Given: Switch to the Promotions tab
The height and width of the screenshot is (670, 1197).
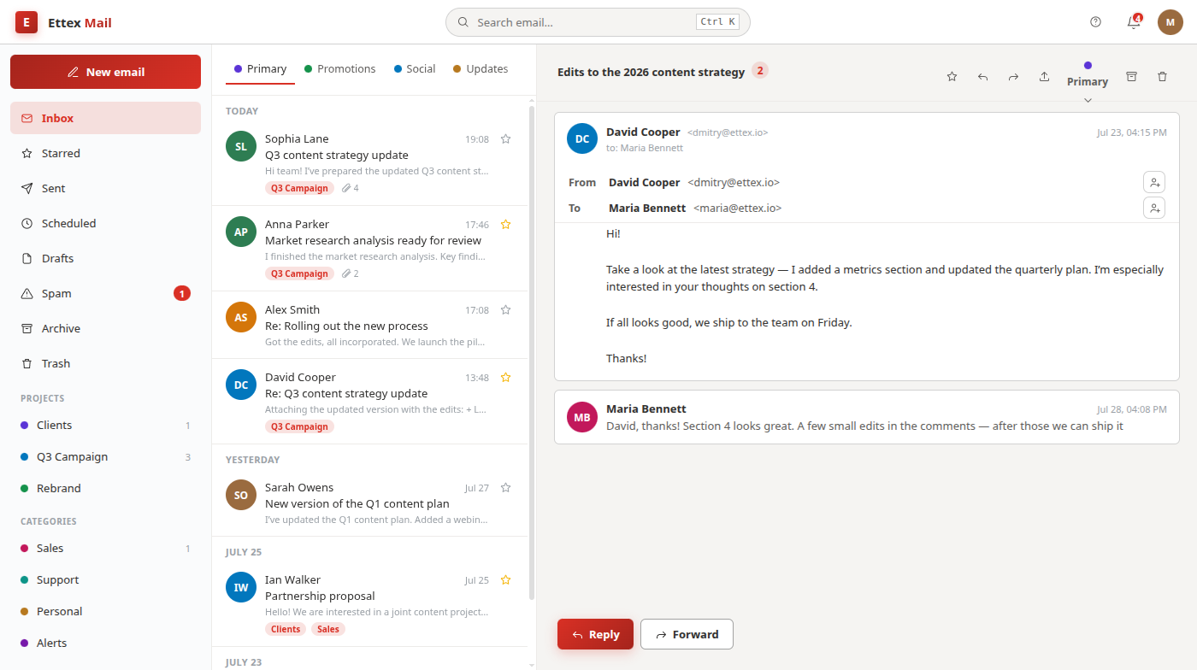Looking at the screenshot, I should [x=339, y=69].
